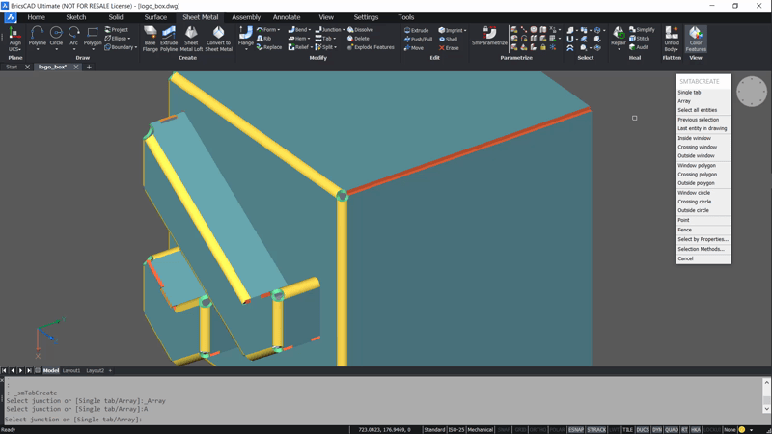The width and height of the screenshot is (772, 434).
Task: Click the Sheet Metal Loft tool
Action: click(x=191, y=39)
